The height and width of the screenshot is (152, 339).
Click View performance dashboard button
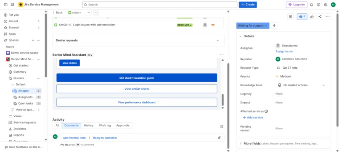click(137, 102)
